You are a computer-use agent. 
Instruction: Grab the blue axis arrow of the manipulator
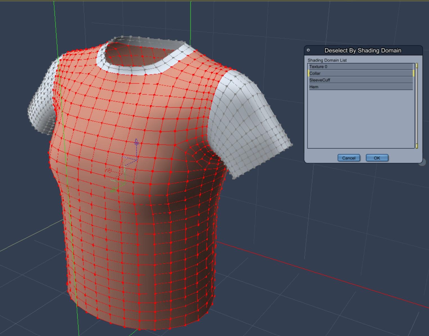[x=136, y=143]
